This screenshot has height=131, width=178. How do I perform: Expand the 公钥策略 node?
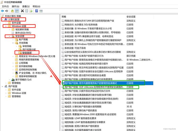13,63
